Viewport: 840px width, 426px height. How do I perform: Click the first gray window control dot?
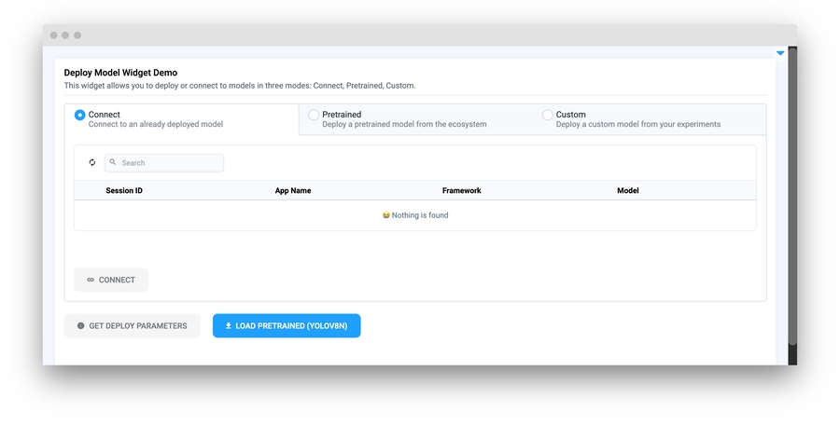(x=54, y=35)
